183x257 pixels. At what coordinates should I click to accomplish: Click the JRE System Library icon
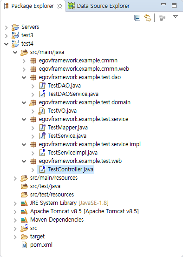point(24,203)
